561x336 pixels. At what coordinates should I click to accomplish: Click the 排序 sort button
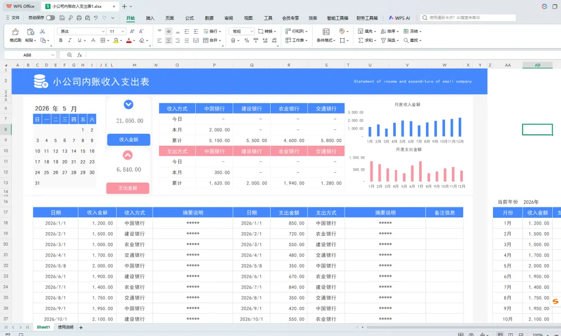[x=390, y=32]
